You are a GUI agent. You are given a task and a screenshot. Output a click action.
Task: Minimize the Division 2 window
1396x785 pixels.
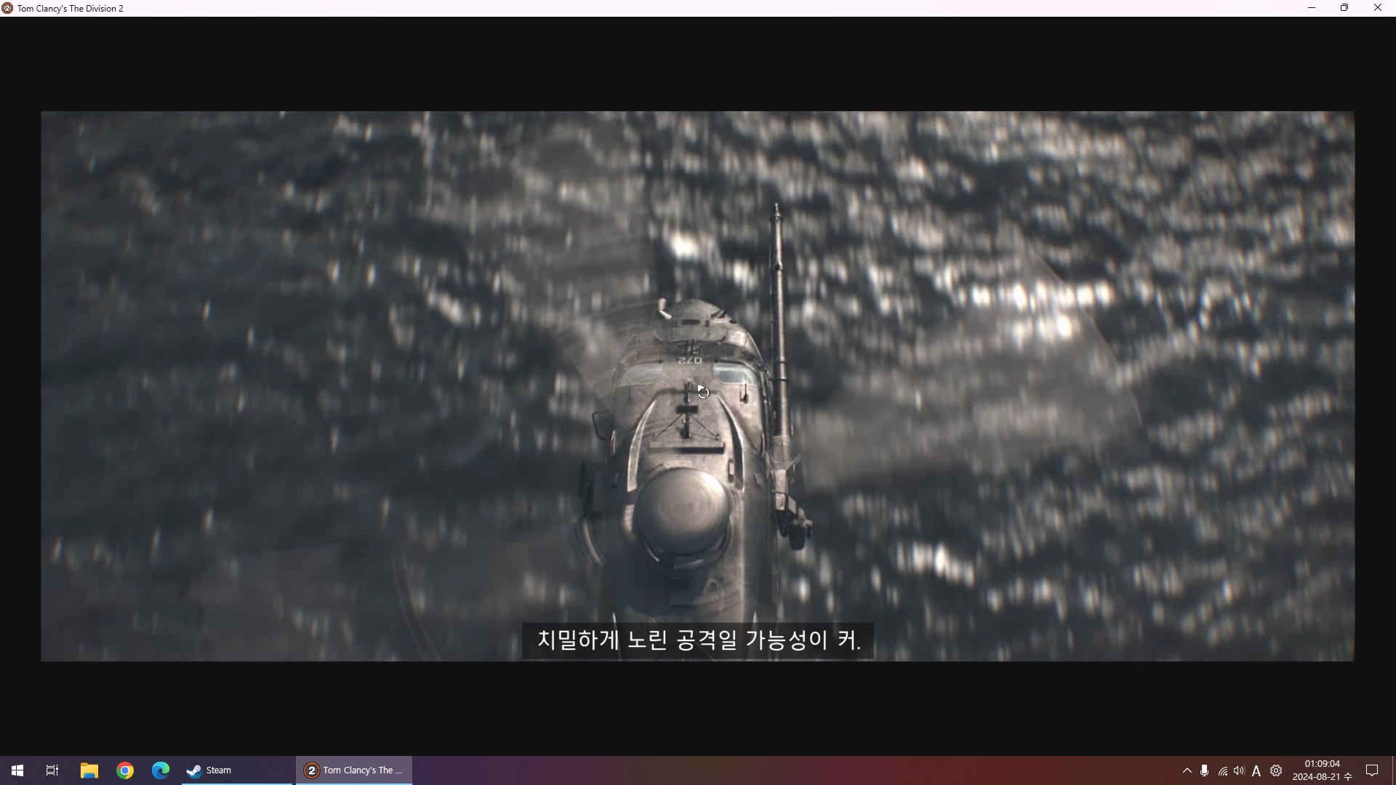pyautogui.click(x=1312, y=8)
